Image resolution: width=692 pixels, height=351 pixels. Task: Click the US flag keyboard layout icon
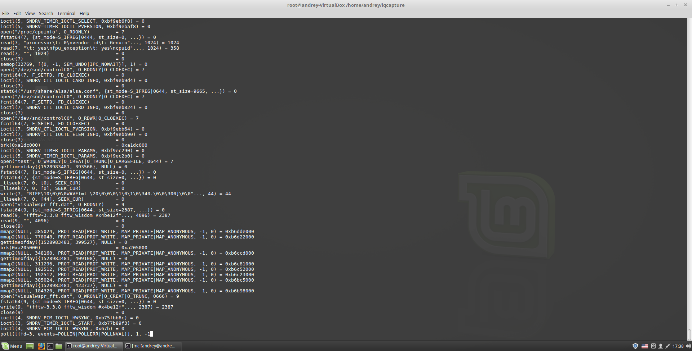pyautogui.click(x=645, y=346)
